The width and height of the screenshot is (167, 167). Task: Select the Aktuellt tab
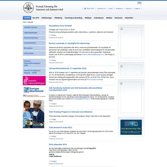[x=27, y=18]
